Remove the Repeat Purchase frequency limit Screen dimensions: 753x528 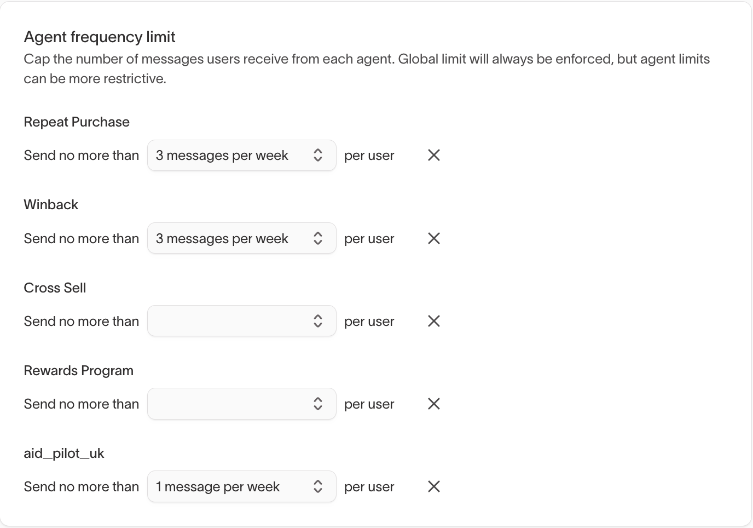pyautogui.click(x=433, y=155)
